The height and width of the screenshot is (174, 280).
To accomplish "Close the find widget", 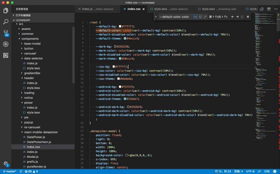I will click(x=248, y=17).
